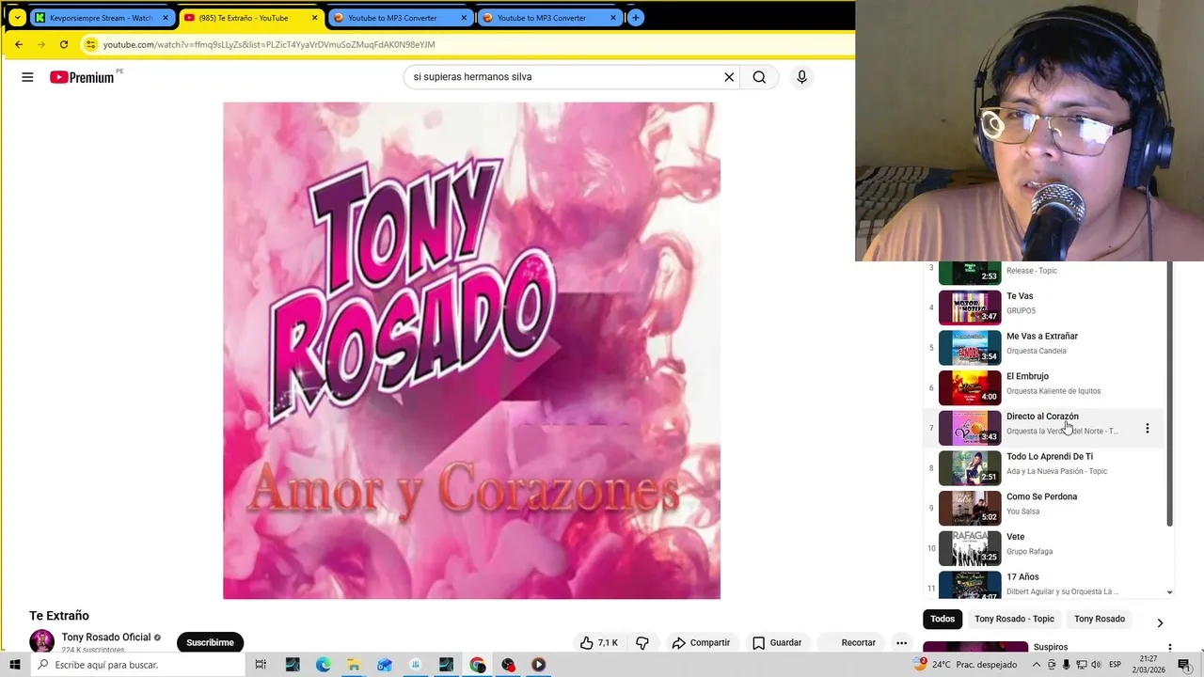
Task: Open Tony Rosado Oficial channel avatar
Action: (41, 642)
